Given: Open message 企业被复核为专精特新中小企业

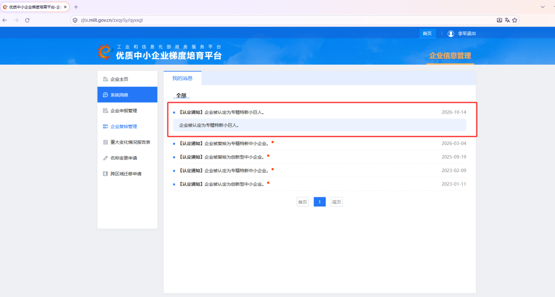Looking at the screenshot, I should 224,143.
